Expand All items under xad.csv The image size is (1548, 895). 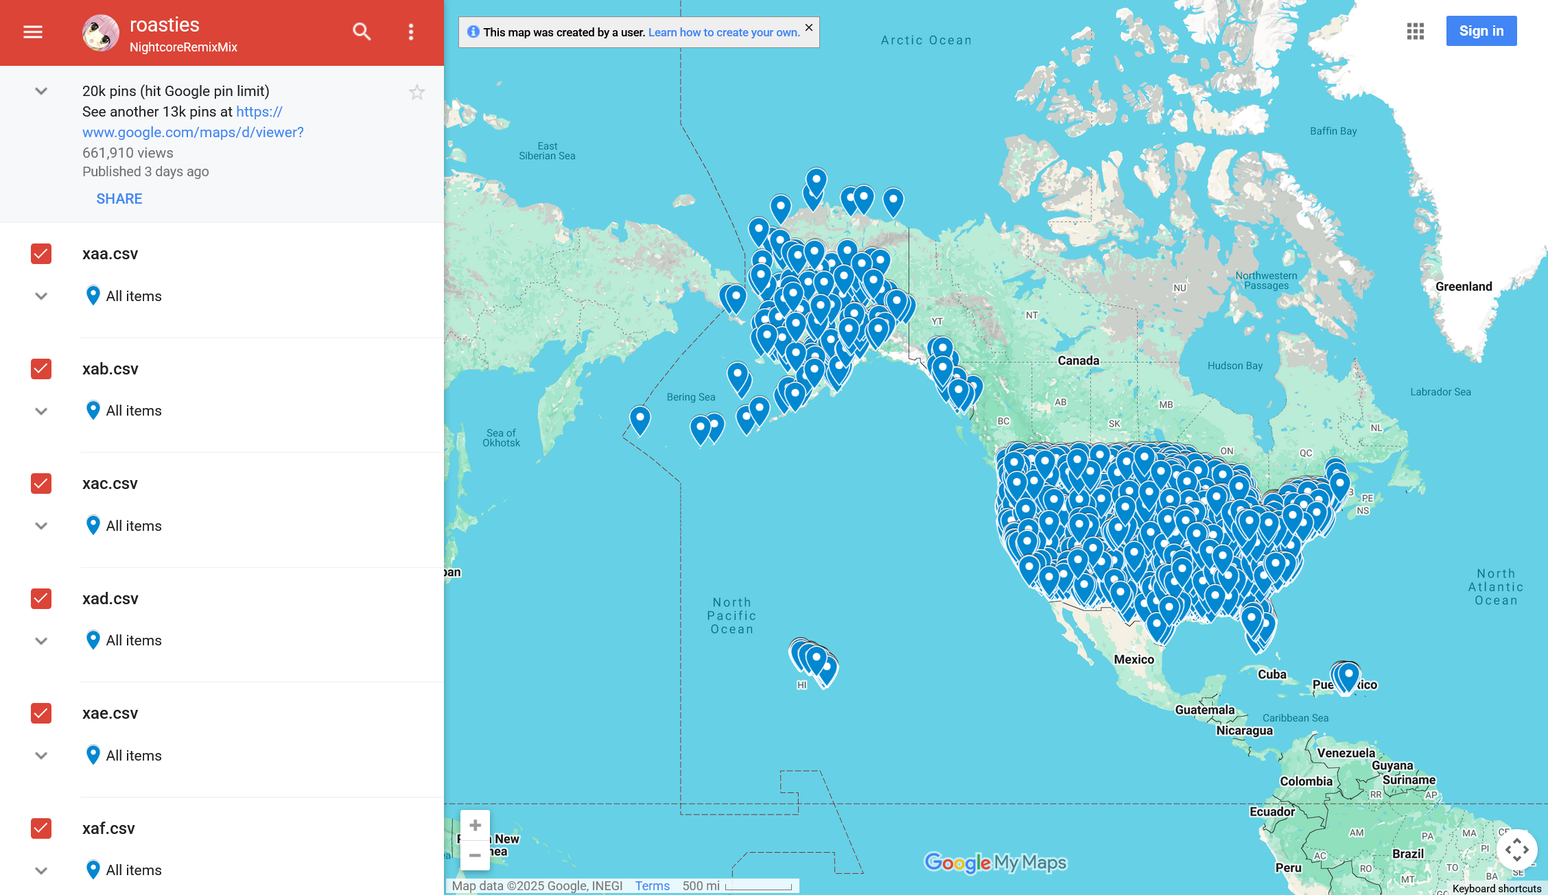41,641
